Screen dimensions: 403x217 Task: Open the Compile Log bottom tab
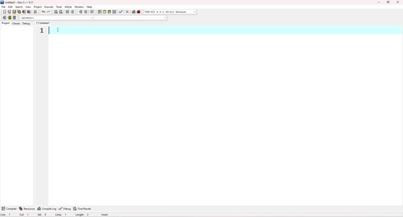(x=47, y=209)
